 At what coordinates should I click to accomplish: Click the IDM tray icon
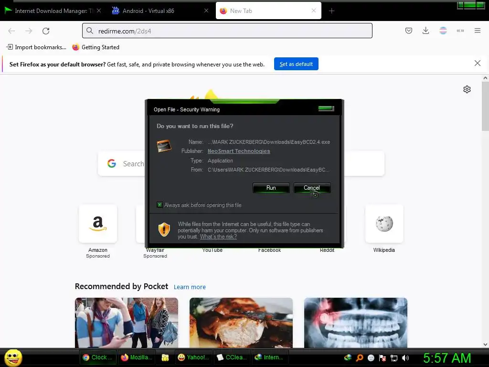tap(348, 357)
